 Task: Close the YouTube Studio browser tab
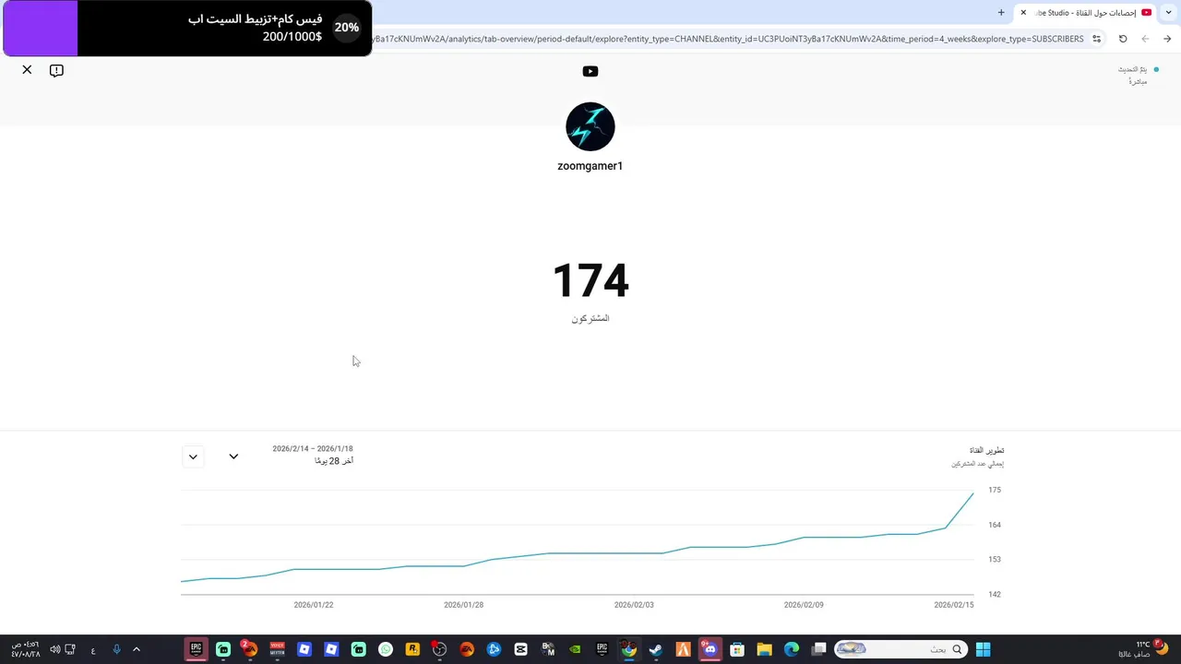1023,12
